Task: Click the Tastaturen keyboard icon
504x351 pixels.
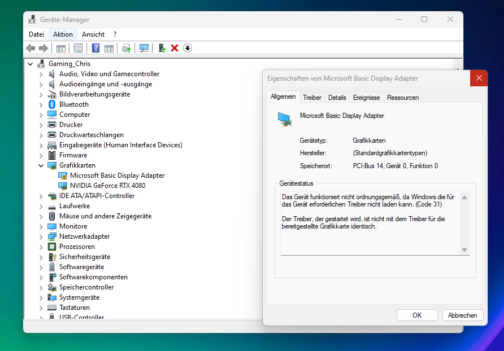Action: point(52,308)
